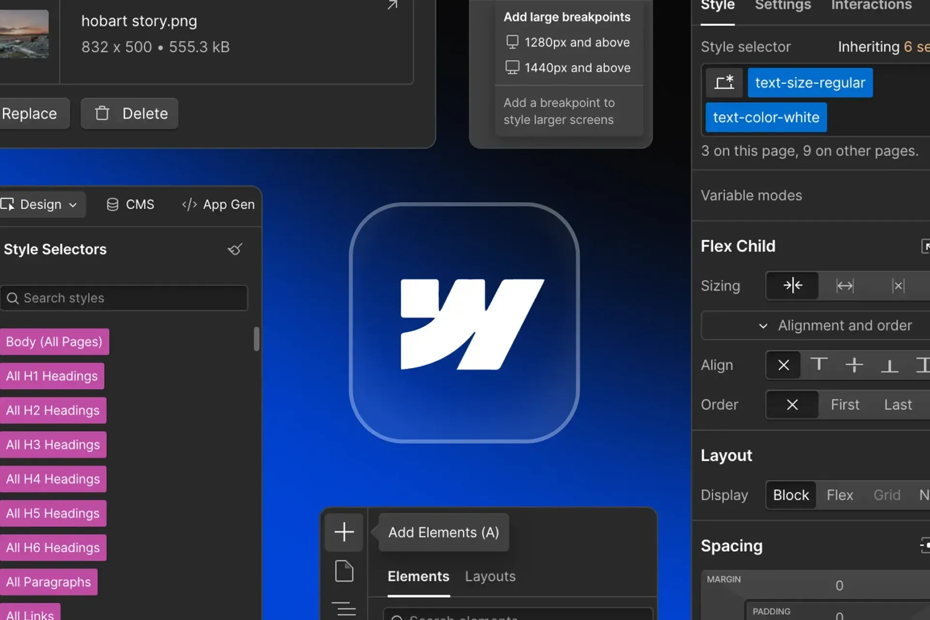
Task: Click the Style Selectors list scrollbar
Action: (257, 339)
